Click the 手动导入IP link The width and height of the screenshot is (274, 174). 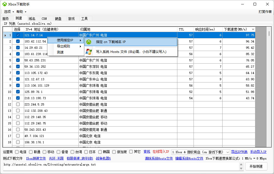[258, 152]
